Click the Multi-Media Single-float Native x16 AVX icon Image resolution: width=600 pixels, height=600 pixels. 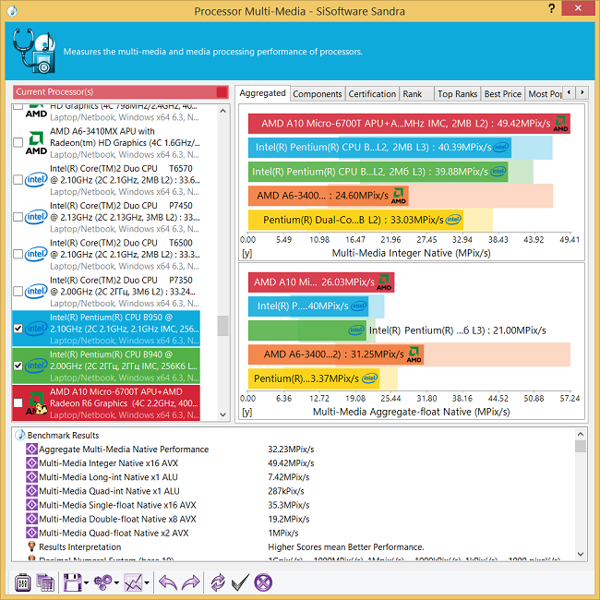coord(31,505)
